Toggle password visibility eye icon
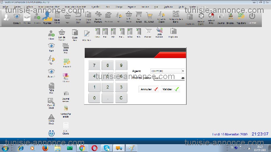Viewport: 271px width, 152px height. (183, 78)
